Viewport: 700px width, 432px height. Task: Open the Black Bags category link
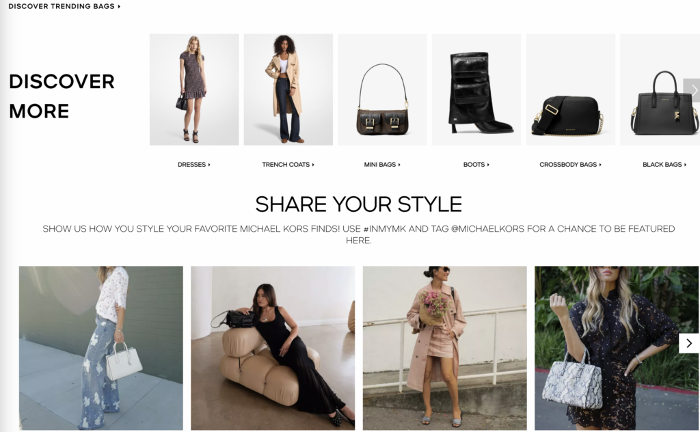[x=664, y=165]
